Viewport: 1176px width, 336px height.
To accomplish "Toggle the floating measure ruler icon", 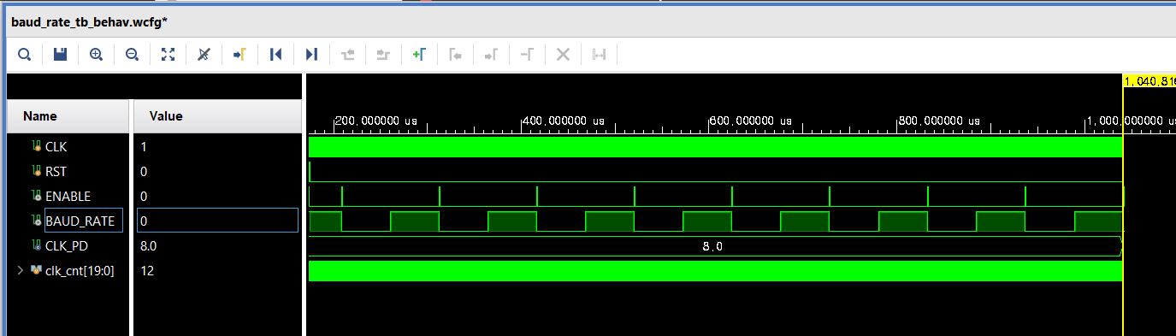I will (x=599, y=55).
